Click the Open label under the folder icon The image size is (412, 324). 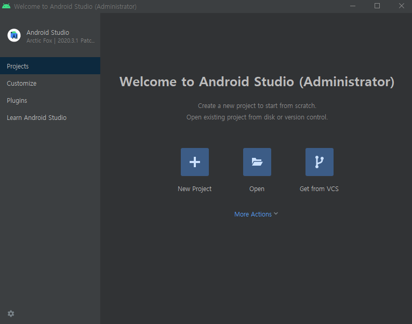[x=257, y=189]
